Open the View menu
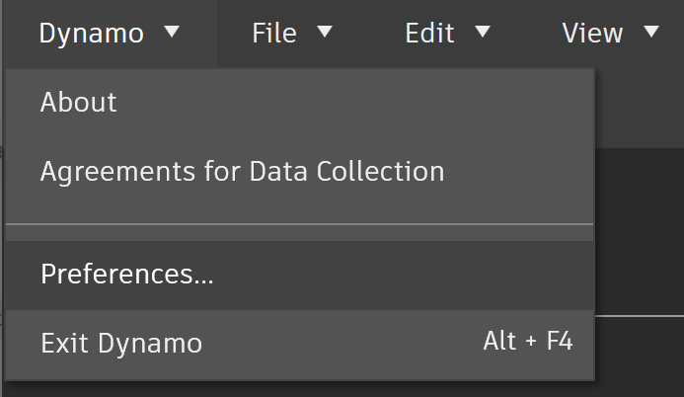684x397 pixels. point(592,34)
